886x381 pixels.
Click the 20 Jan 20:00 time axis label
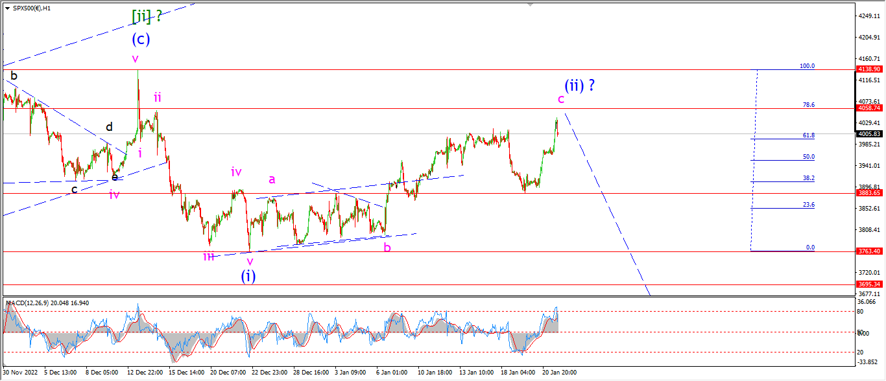point(560,373)
